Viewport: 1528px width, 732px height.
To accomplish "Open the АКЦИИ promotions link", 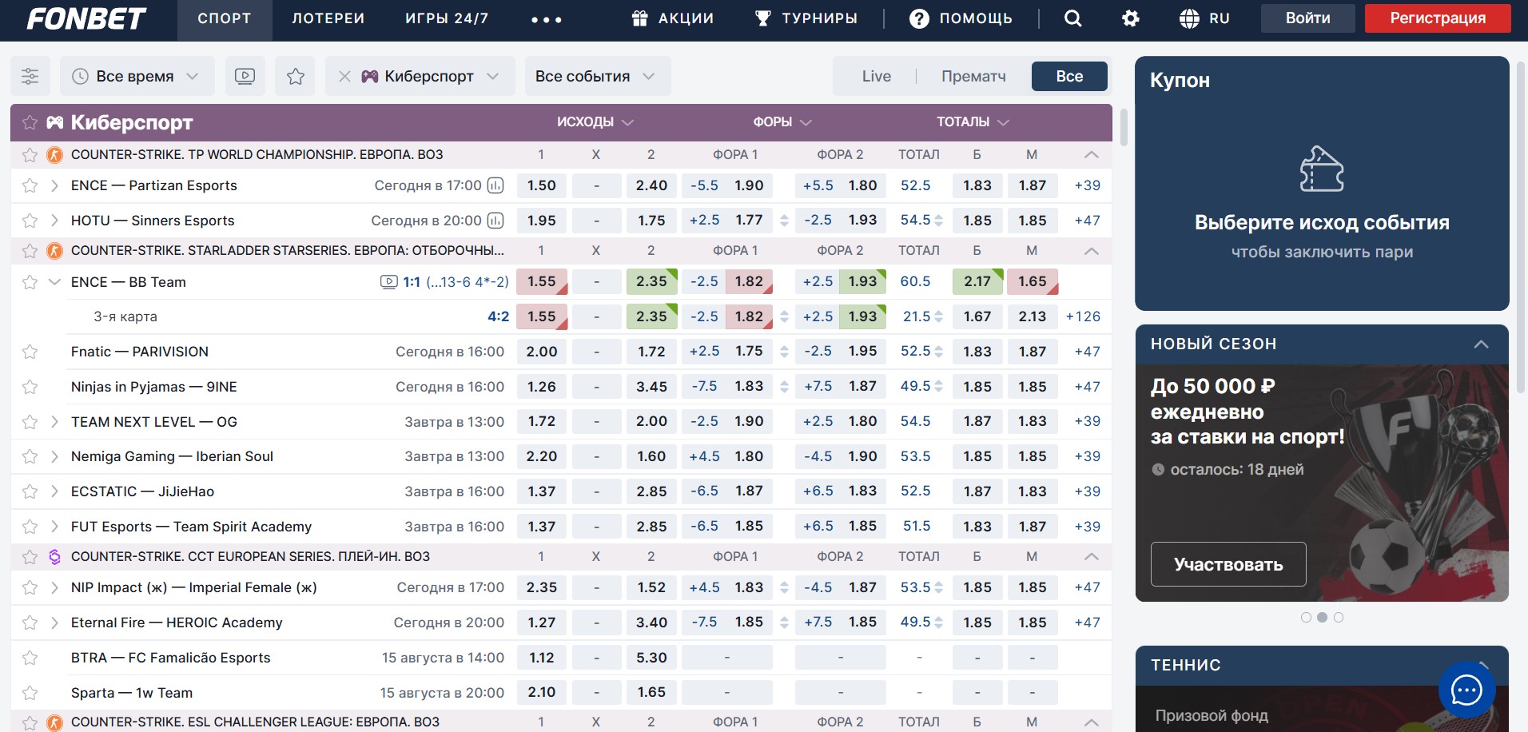I will [x=672, y=18].
